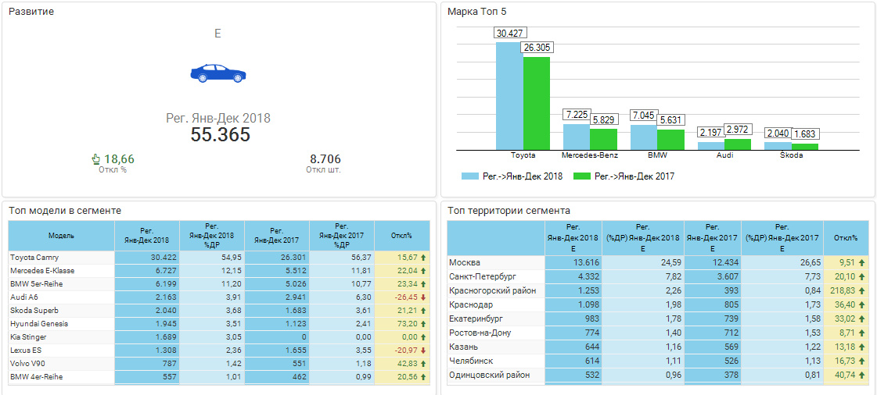Click the light blue 2018 legend swatch
Screen dimensions: 877x395
[469, 176]
